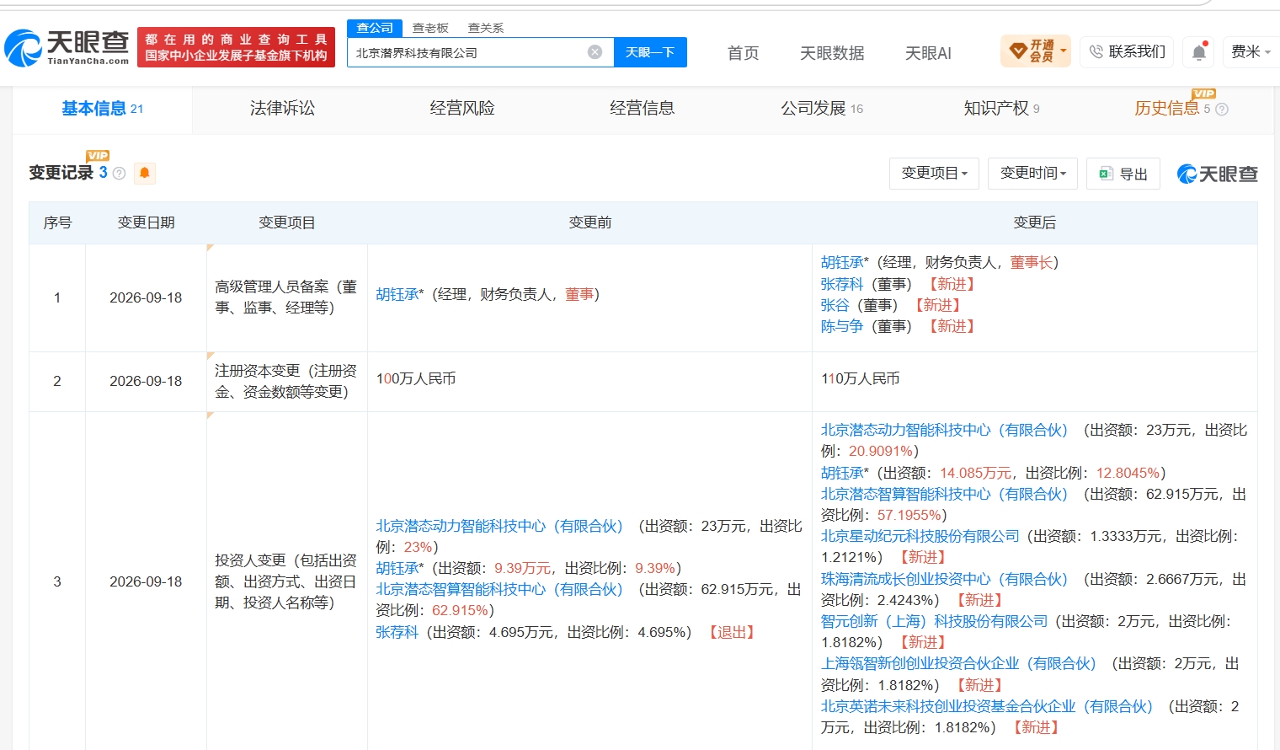Open 珠海清流成长创业投资中心 link
The image size is (1280, 750).
coord(945,579)
